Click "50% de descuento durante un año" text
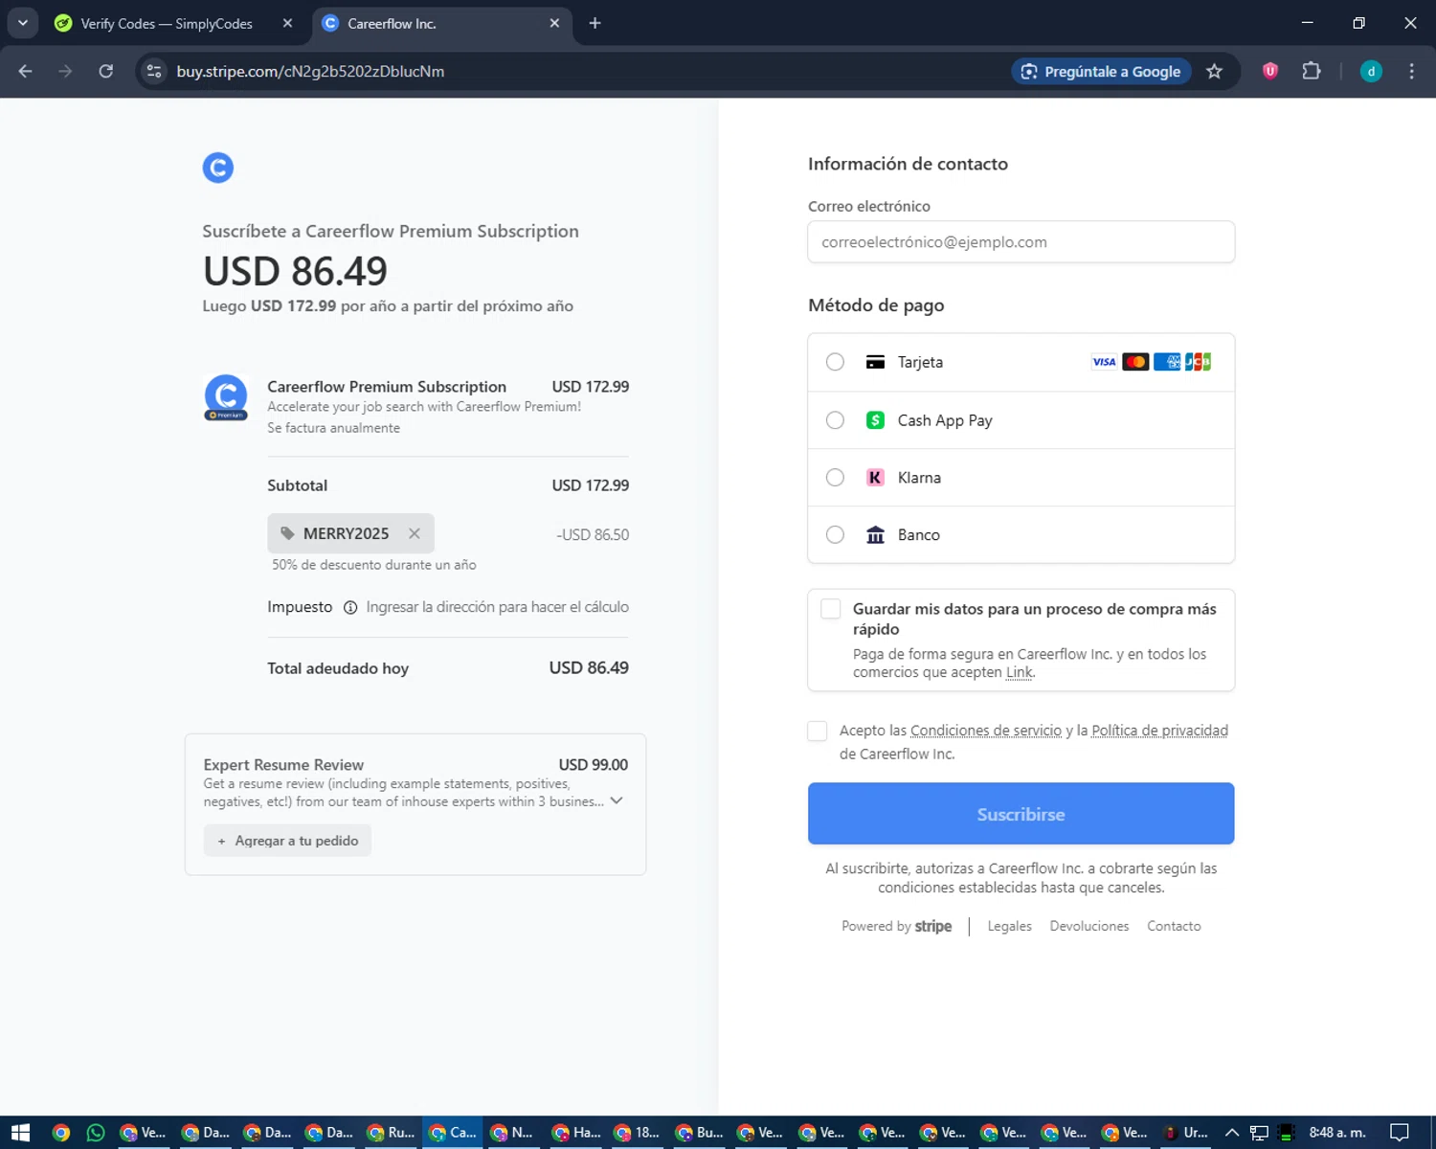This screenshot has height=1149, width=1436. click(x=373, y=565)
